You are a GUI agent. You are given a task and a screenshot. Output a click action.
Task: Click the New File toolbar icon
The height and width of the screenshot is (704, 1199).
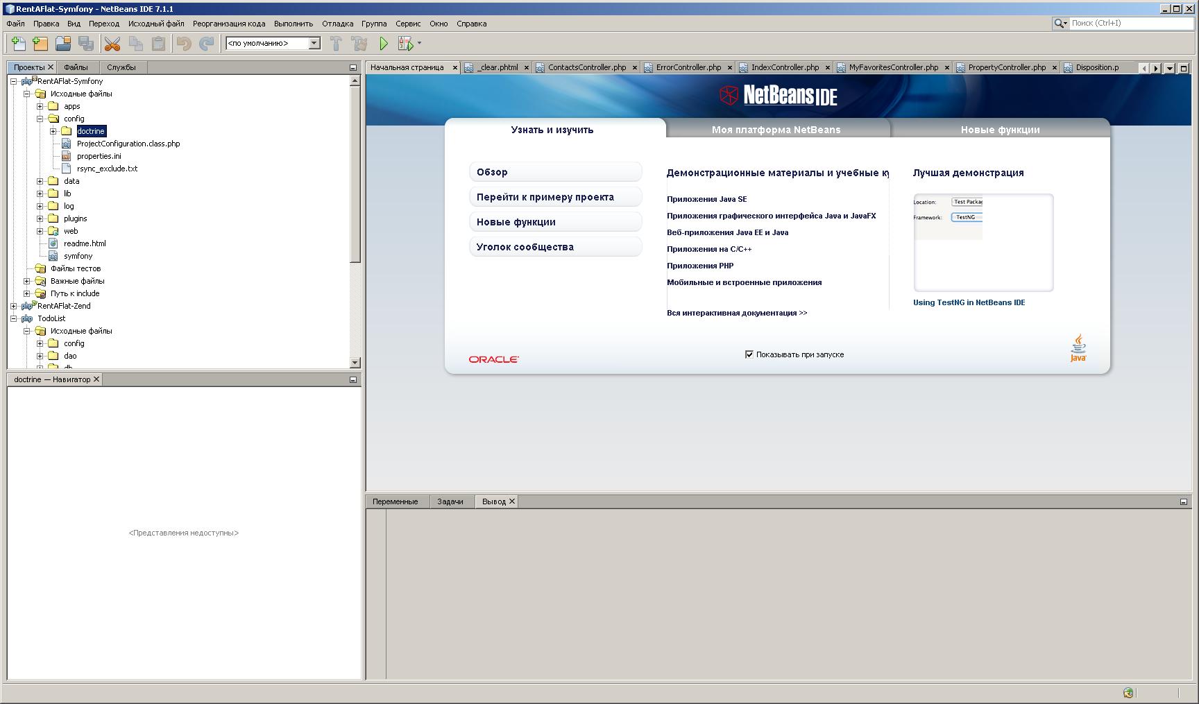[19, 43]
